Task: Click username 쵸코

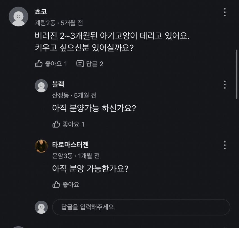Action: (x=40, y=12)
